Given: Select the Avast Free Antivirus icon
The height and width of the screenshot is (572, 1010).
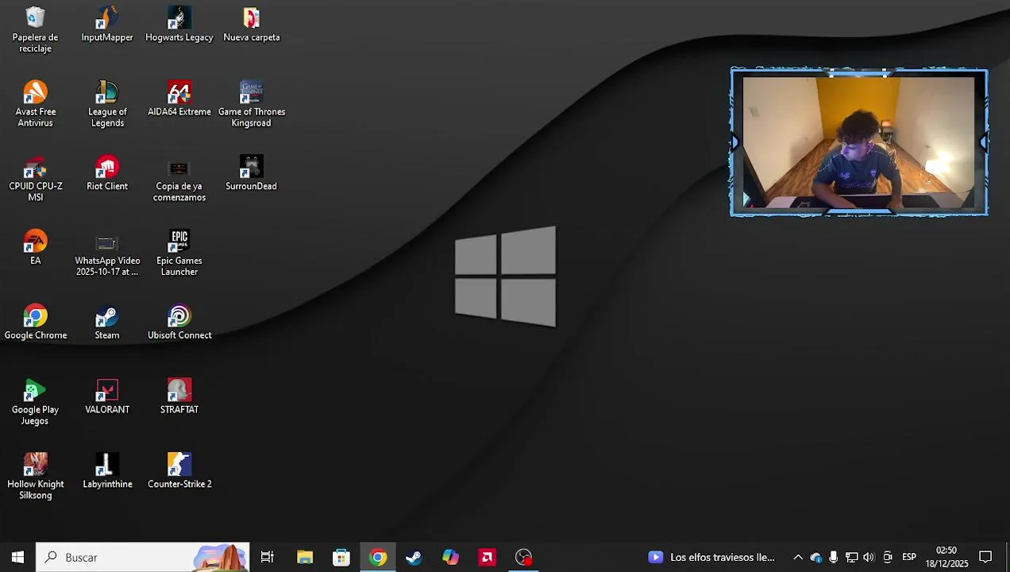Looking at the screenshot, I should 35,104.
